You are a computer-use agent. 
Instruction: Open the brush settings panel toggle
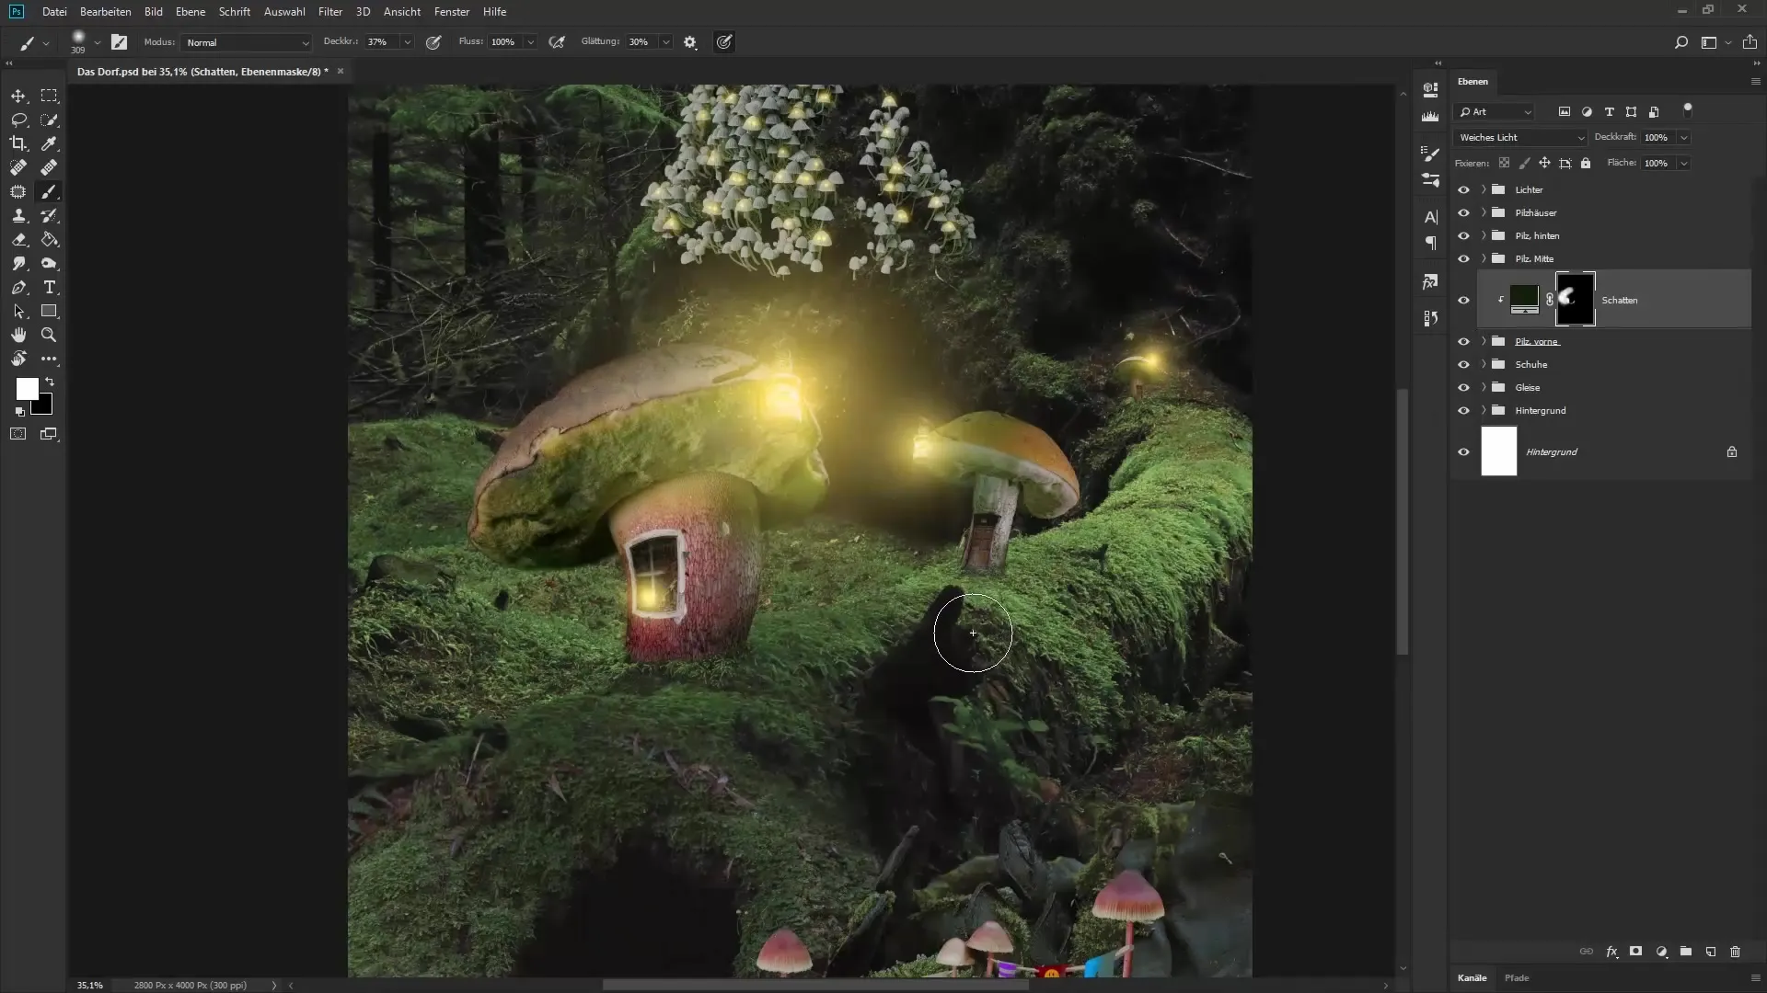point(119,42)
